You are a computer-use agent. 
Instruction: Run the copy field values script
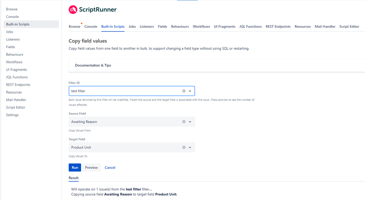click(75, 168)
